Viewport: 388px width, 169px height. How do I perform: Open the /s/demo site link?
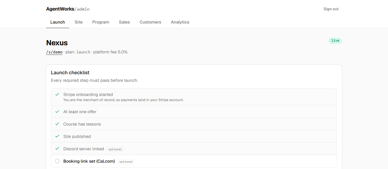click(54, 52)
